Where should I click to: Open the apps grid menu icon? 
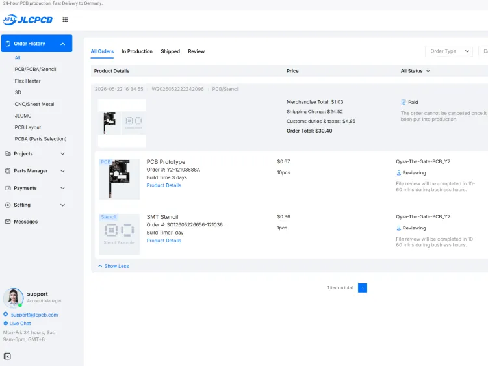(65, 20)
